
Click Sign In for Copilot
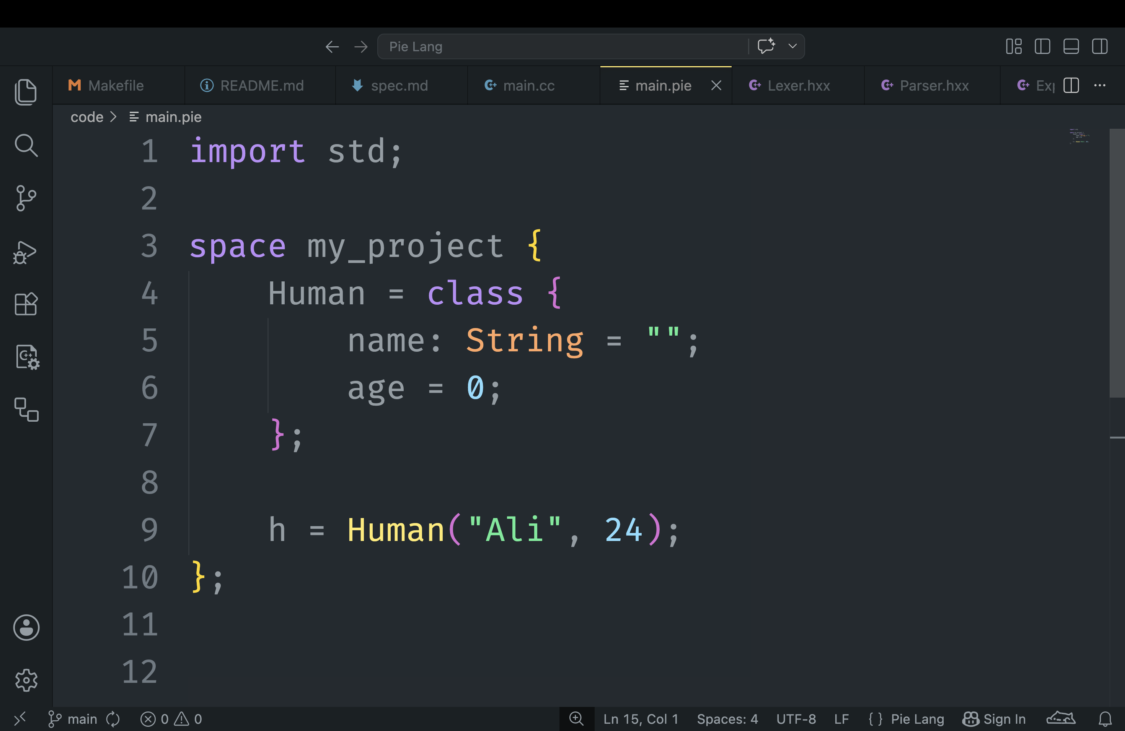(994, 719)
